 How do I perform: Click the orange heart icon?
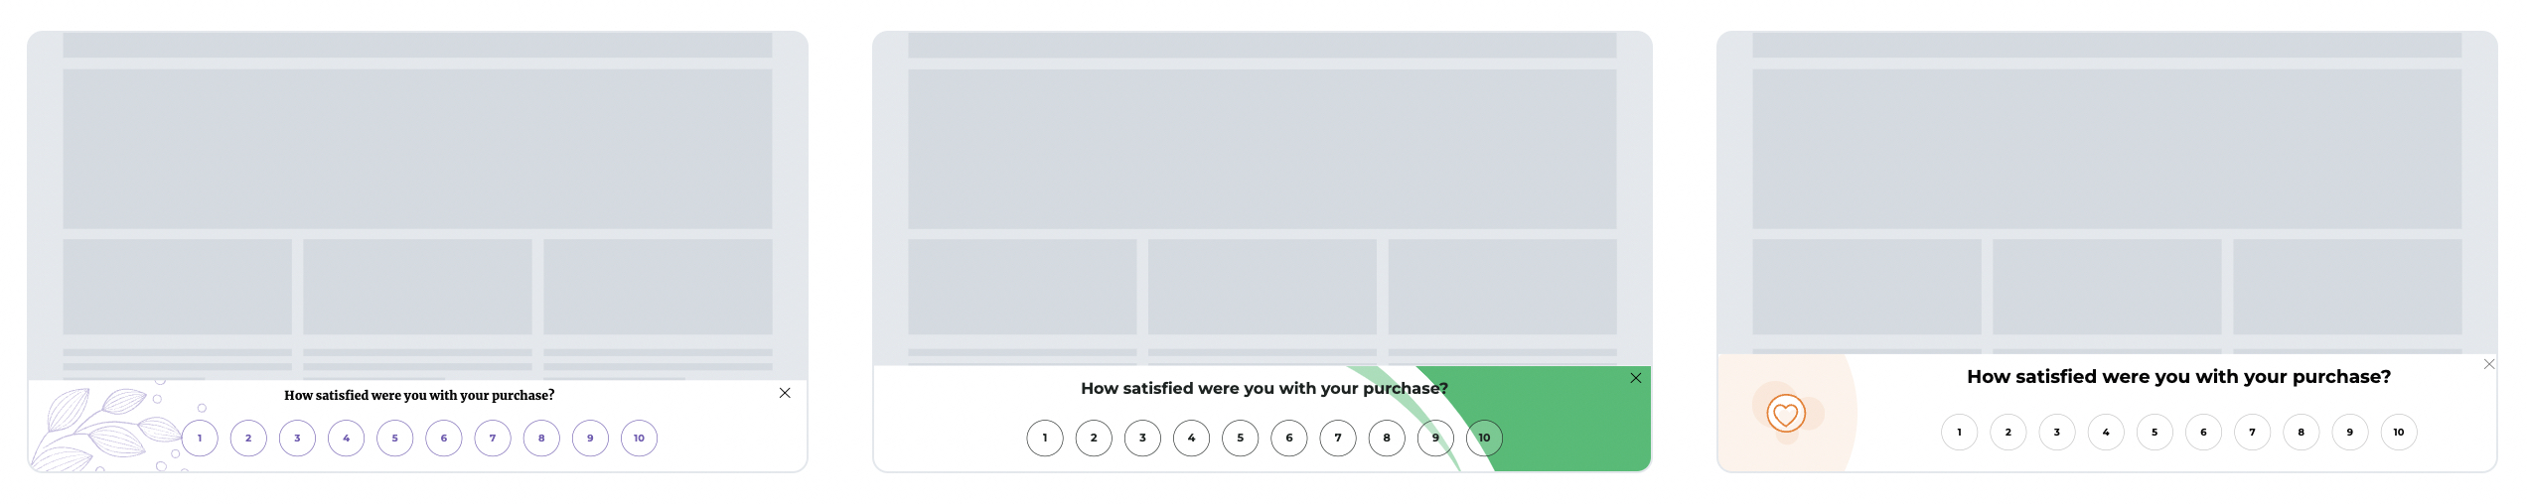click(x=1786, y=414)
